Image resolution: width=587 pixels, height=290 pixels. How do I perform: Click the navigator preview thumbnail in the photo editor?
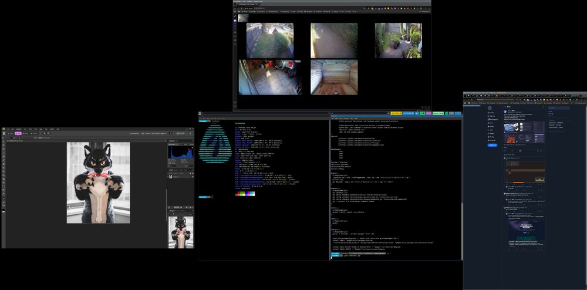181,232
